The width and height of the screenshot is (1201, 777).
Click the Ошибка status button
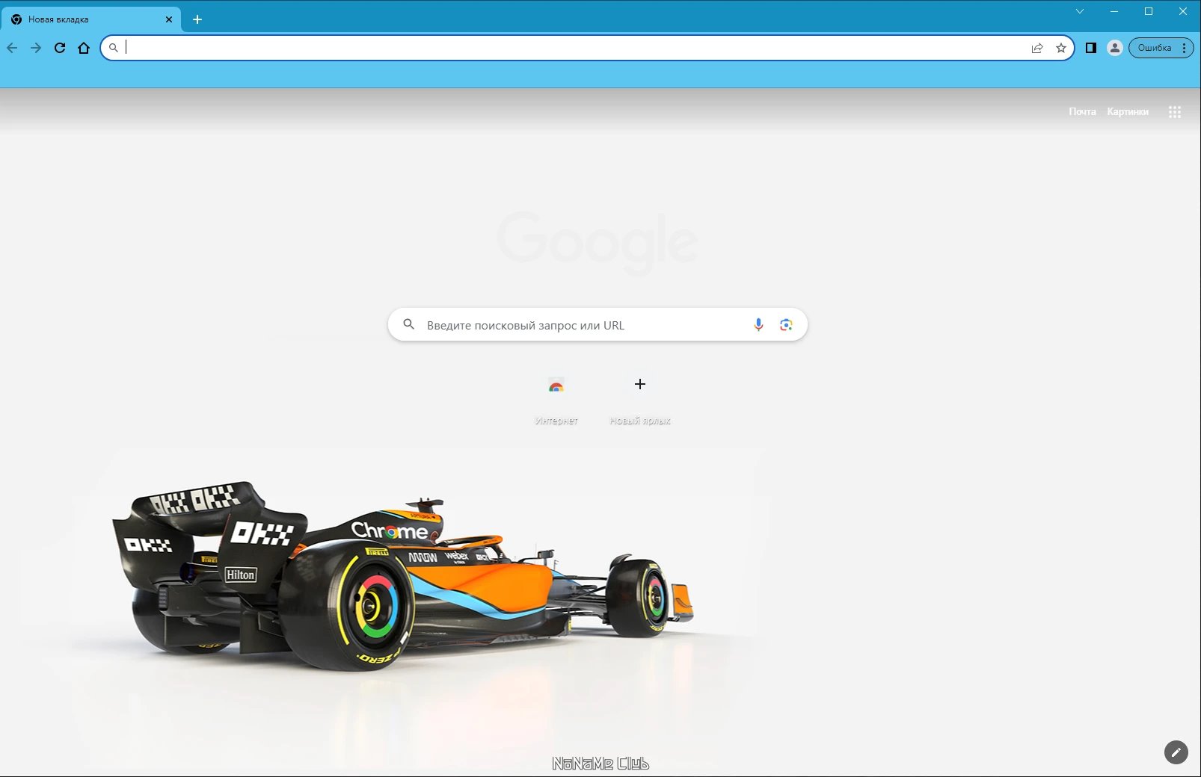pyautogui.click(x=1155, y=48)
